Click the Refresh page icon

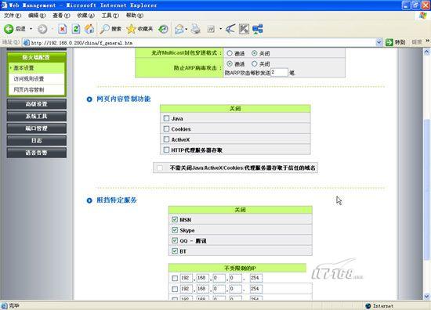click(76, 29)
